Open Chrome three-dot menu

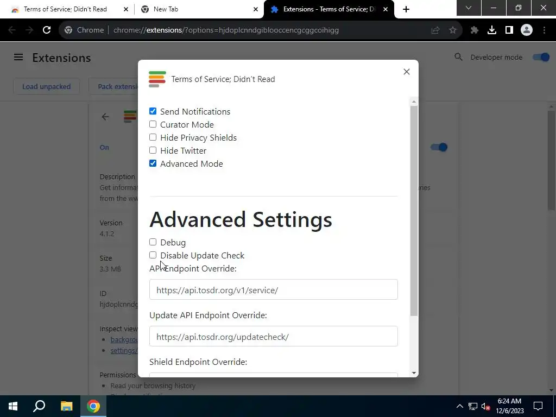[x=544, y=30]
